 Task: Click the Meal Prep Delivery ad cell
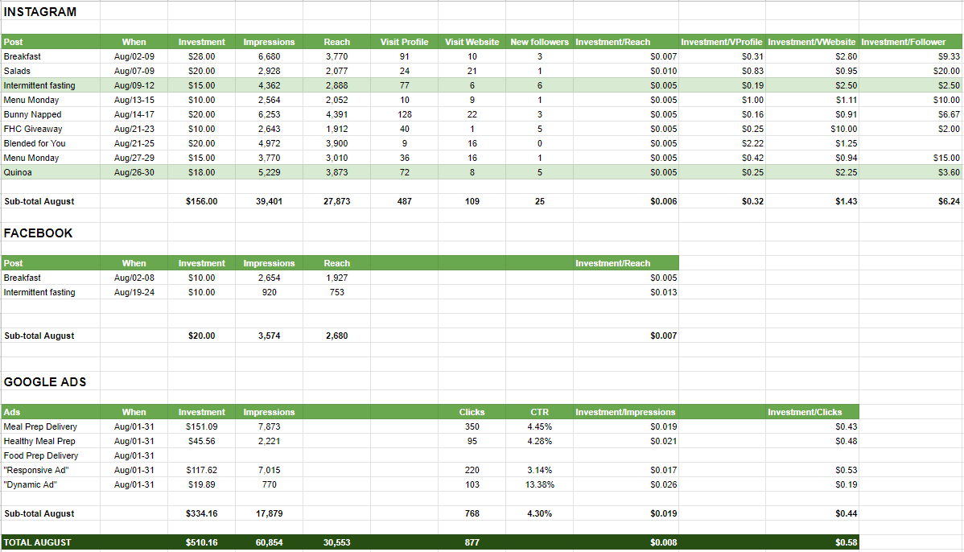40,426
